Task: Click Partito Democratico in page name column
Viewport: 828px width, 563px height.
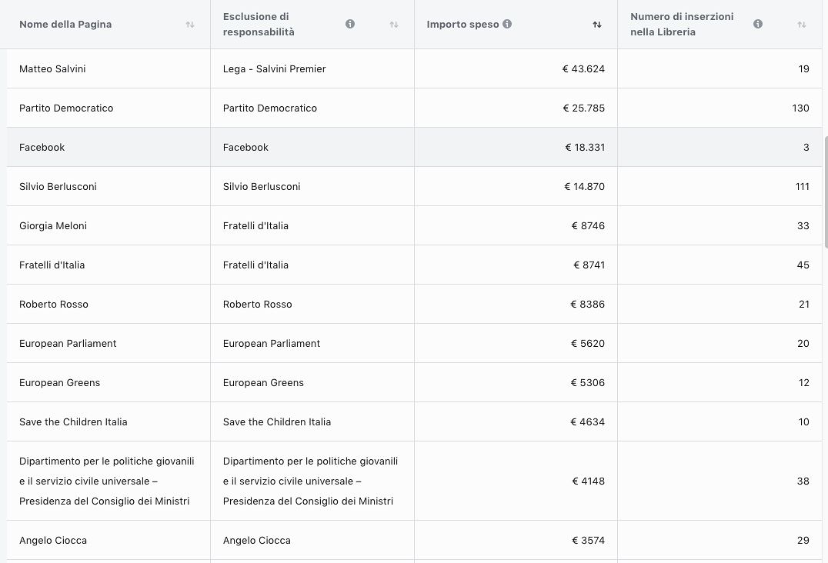Action: pyautogui.click(x=66, y=108)
